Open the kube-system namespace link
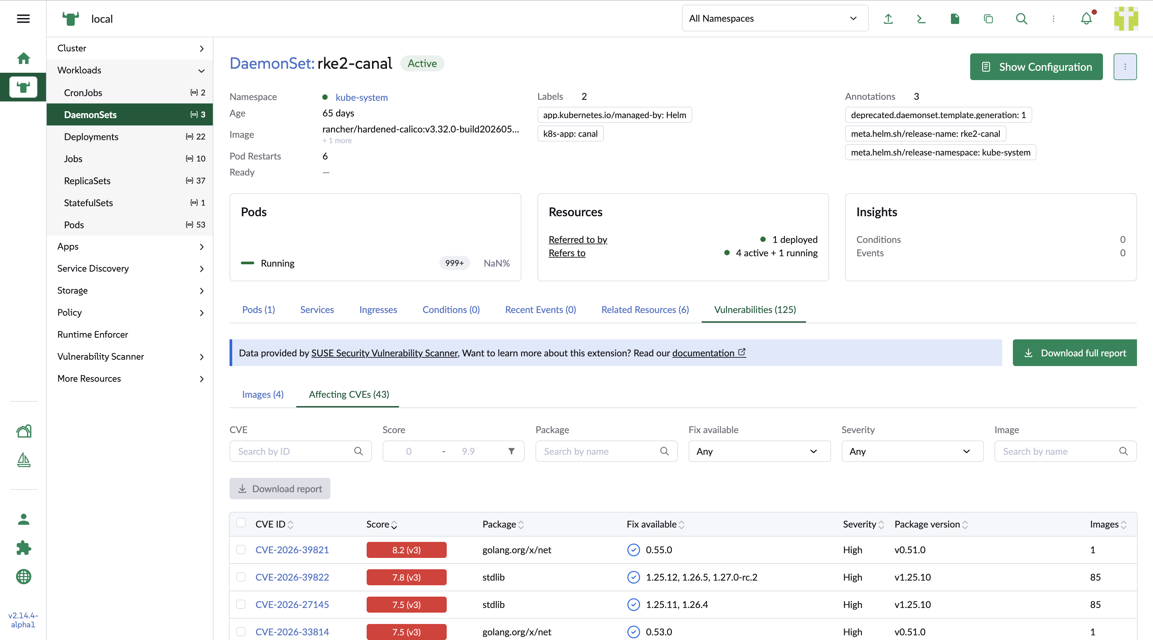 pyautogui.click(x=362, y=97)
